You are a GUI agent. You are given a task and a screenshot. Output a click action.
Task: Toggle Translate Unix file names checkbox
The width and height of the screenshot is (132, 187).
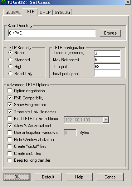pyautogui.click(x=10, y=112)
